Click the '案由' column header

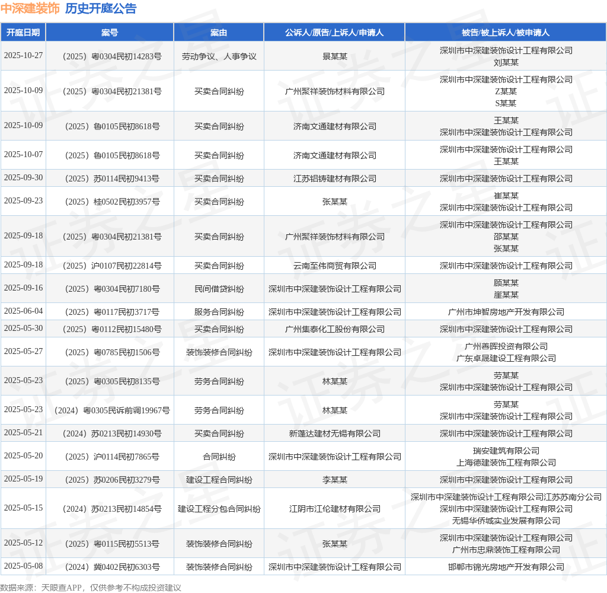point(219,33)
